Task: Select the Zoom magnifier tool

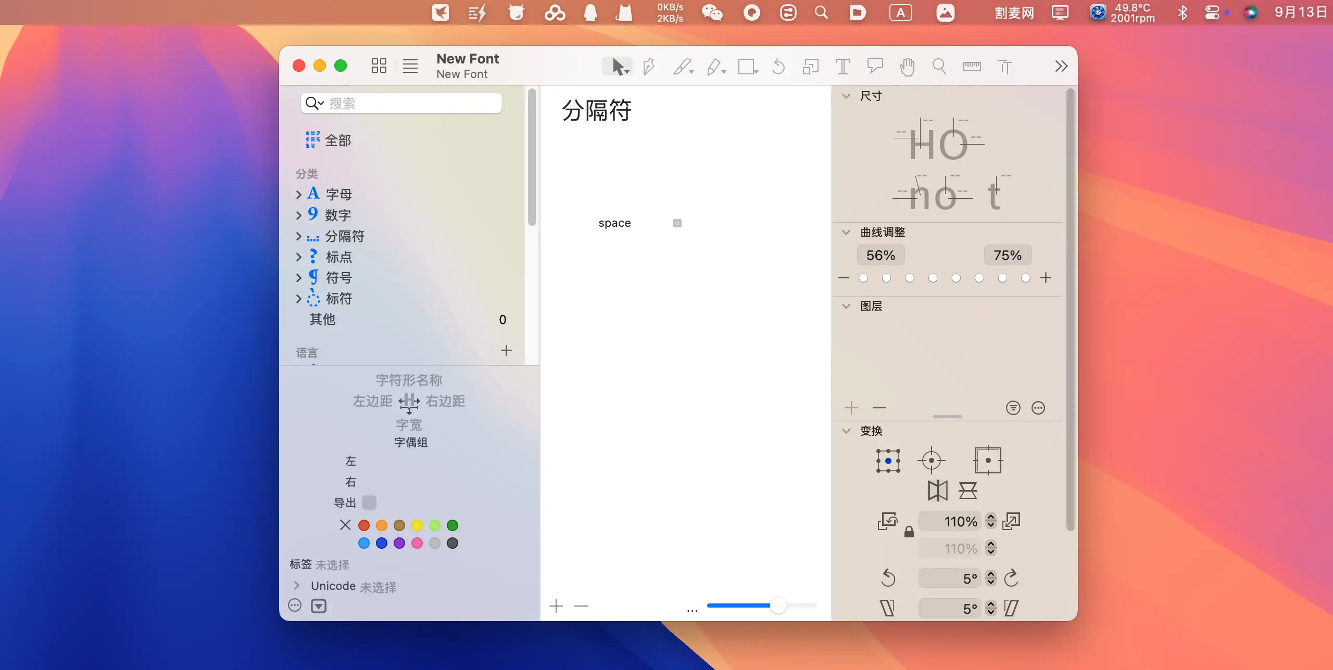Action: point(939,67)
